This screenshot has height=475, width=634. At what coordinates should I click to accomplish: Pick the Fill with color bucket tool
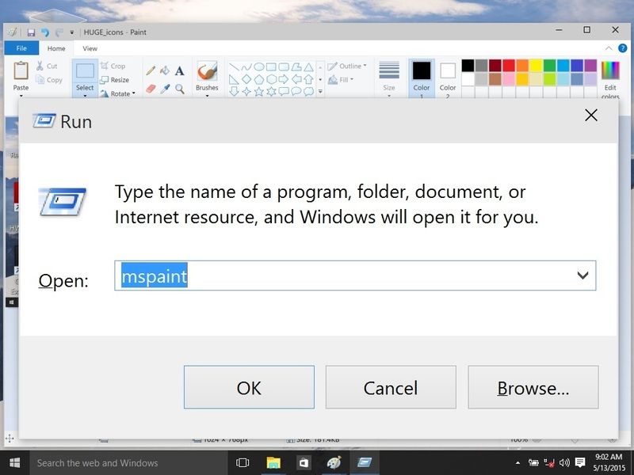[x=165, y=70]
